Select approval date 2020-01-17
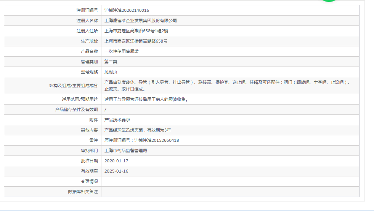 116,161
